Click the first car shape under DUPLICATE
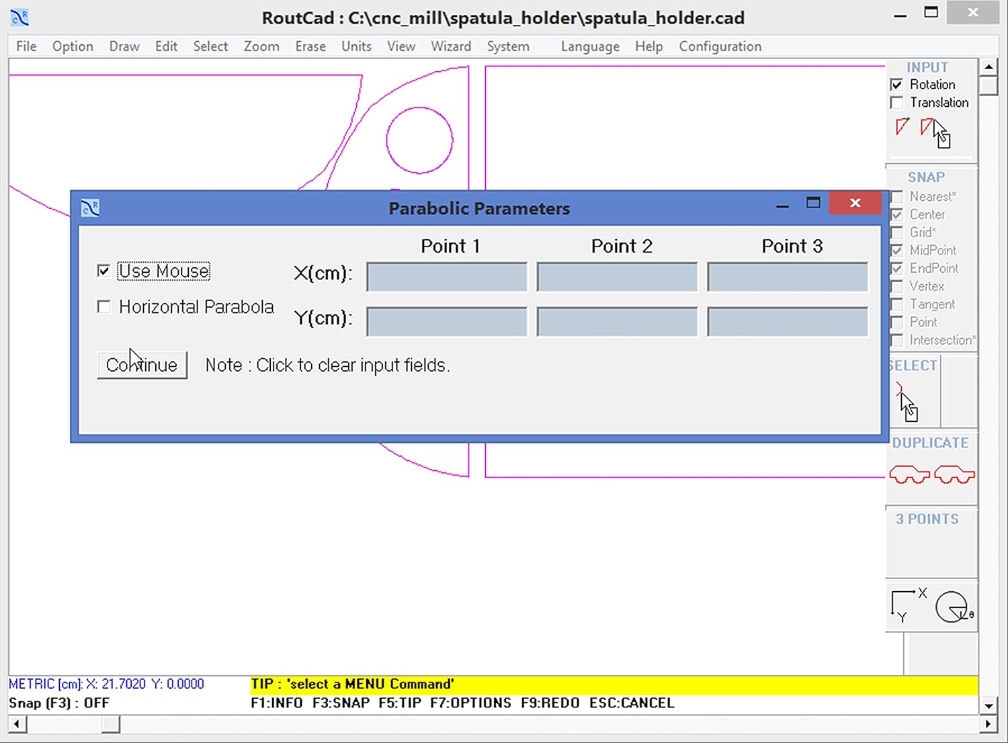Screen dimensions: 1008x743 [909, 474]
